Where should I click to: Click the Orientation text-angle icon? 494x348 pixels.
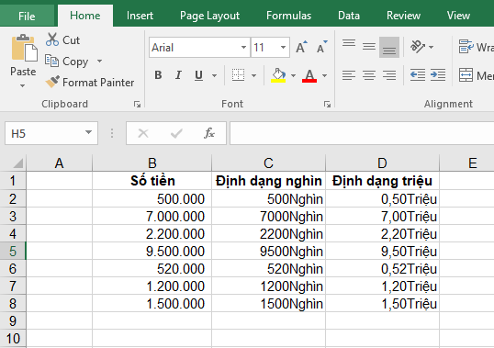[x=418, y=47]
